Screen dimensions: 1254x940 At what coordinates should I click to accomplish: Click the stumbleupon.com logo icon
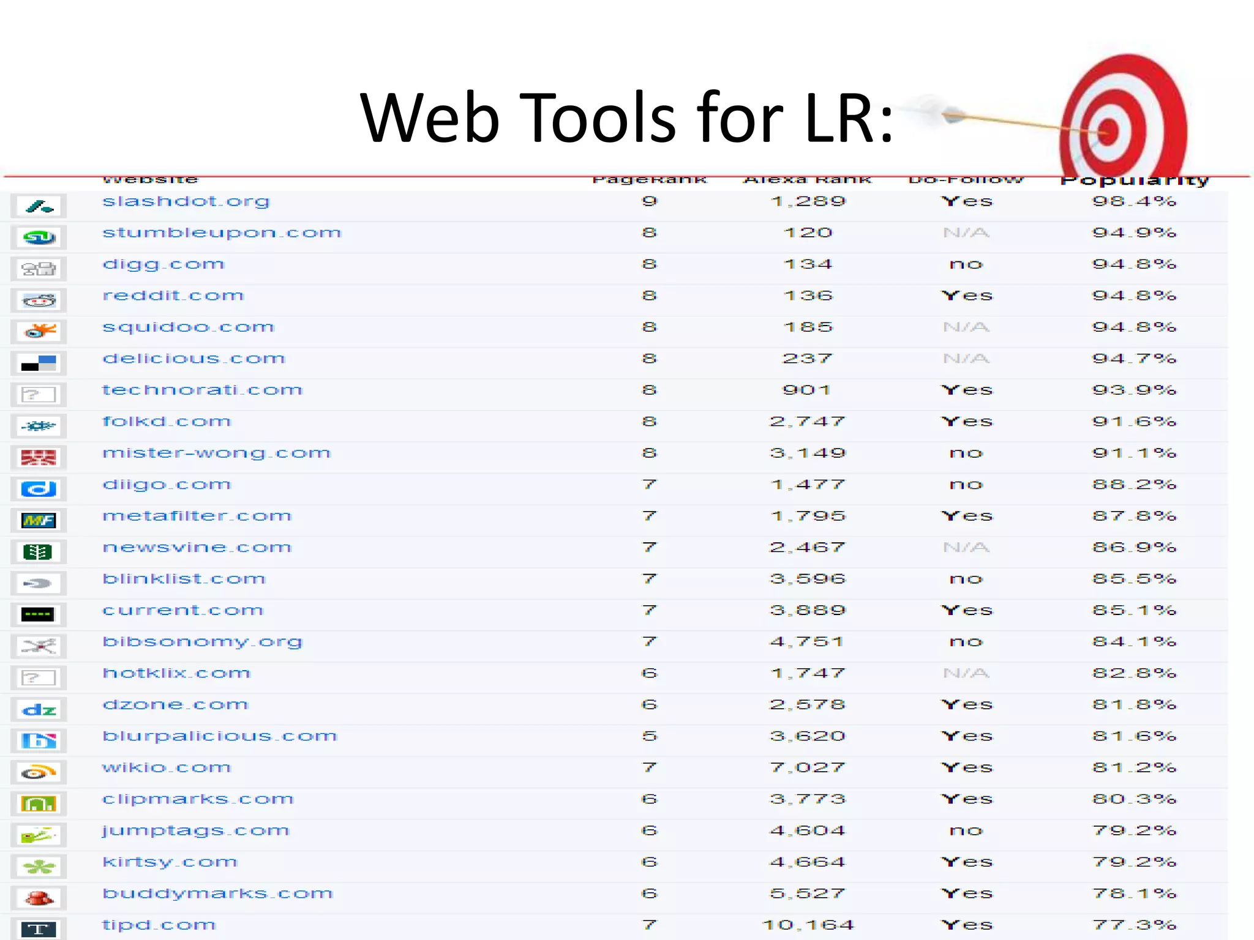[39, 237]
